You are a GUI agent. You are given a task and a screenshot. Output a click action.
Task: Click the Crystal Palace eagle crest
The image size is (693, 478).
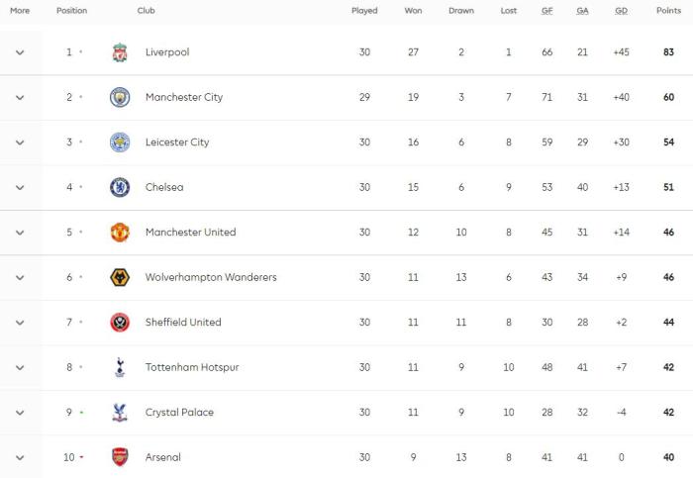(x=120, y=413)
